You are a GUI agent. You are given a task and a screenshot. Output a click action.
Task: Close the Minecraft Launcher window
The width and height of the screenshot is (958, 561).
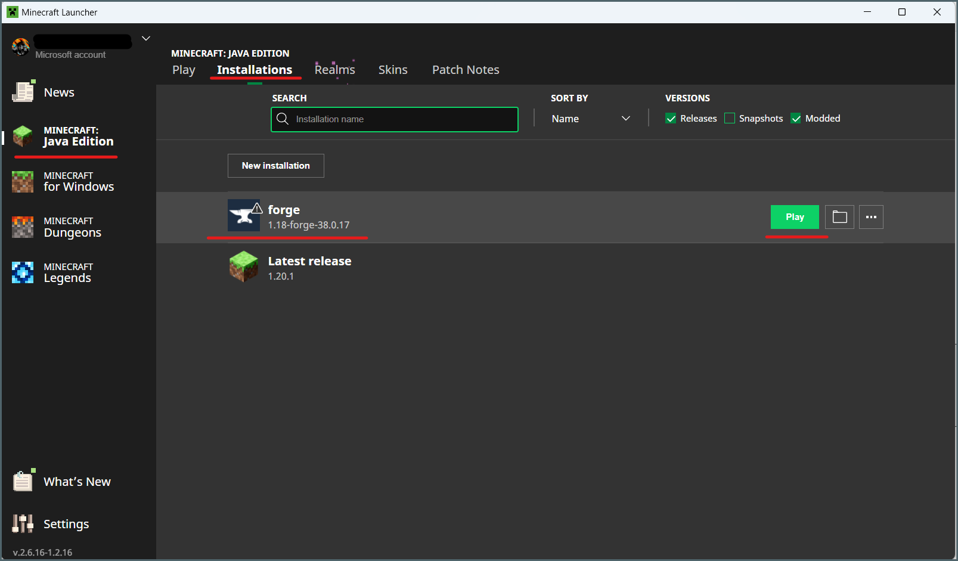(937, 12)
